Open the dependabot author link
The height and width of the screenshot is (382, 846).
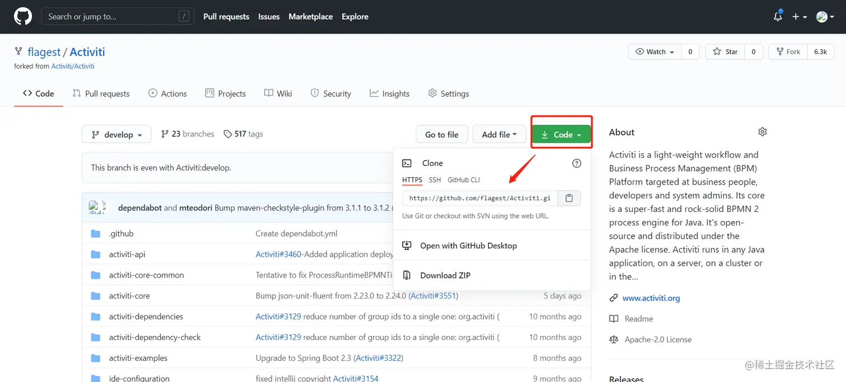click(x=140, y=207)
